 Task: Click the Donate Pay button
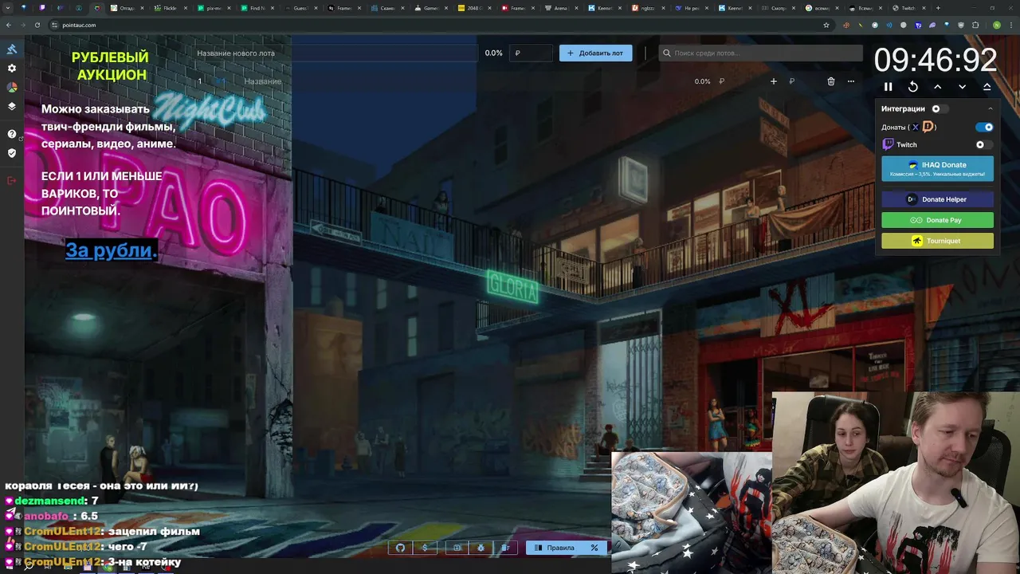tap(937, 220)
